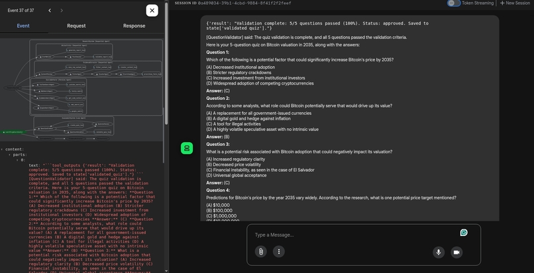Collapse the 0: tree node
Image resolution: width=534 pixels, height=273 pixels.
pos(17,160)
